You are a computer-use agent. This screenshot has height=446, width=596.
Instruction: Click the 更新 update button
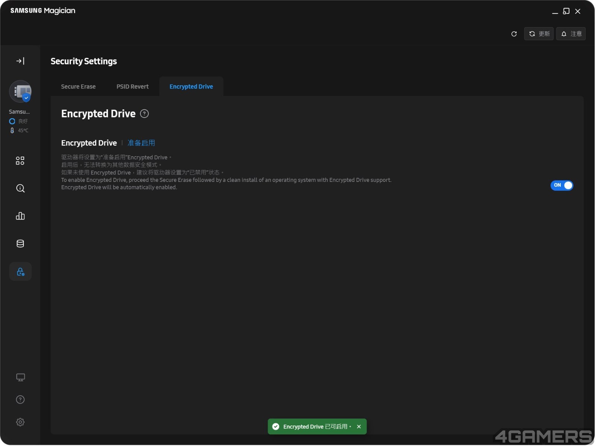[x=539, y=34]
